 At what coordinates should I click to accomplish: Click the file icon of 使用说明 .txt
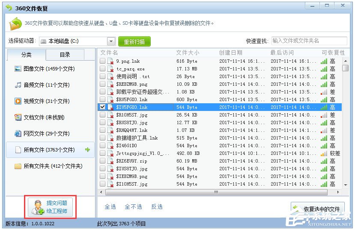(x=110, y=76)
